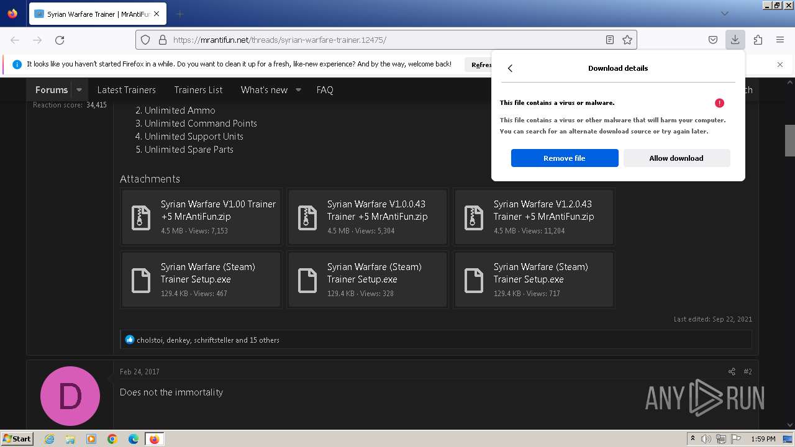
Task: Expand the Forums dropdown arrow
Action: tap(79, 90)
